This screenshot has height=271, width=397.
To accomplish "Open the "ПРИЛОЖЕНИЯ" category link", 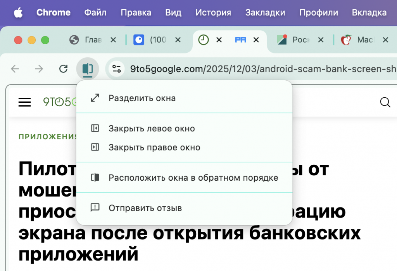I will tap(47, 136).
